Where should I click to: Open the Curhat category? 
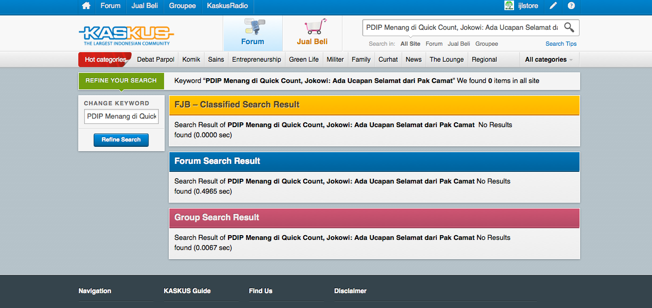[x=388, y=60]
